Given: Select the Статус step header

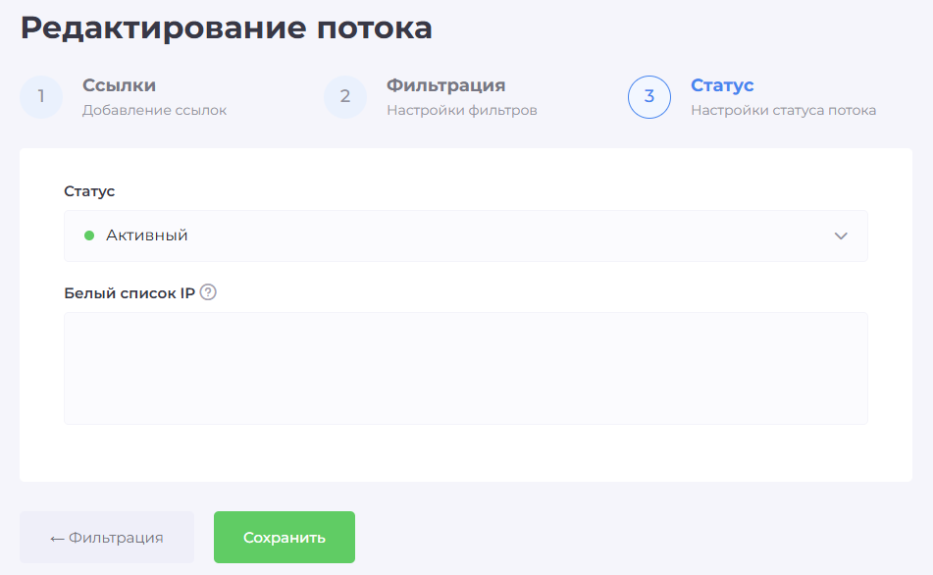Looking at the screenshot, I should coord(722,85).
